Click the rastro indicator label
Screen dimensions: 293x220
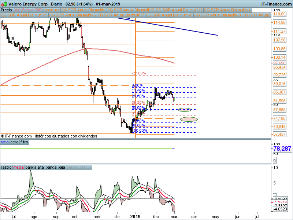click(6, 167)
